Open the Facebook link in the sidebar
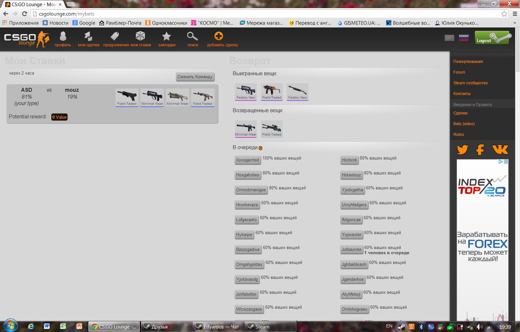 tap(480, 149)
